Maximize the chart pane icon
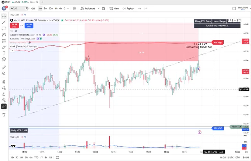The height and width of the screenshot is (161, 251). tap(240, 20)
